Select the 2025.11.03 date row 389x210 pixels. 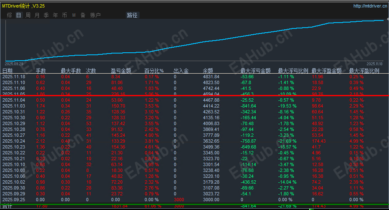click(x=195, y=106)
